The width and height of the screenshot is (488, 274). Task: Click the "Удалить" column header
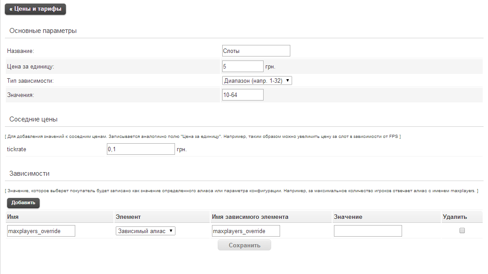click(x=455, y=217)
